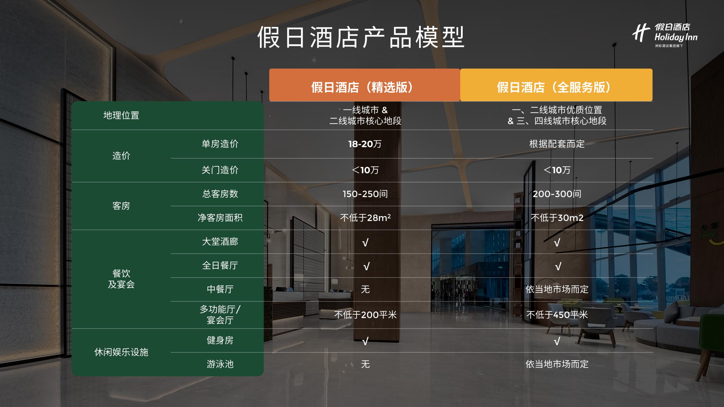
Task: Toggle 全日餐厅 checkmark in 全服务版 column
Action: pyautogui.click(x=548, y=265)
